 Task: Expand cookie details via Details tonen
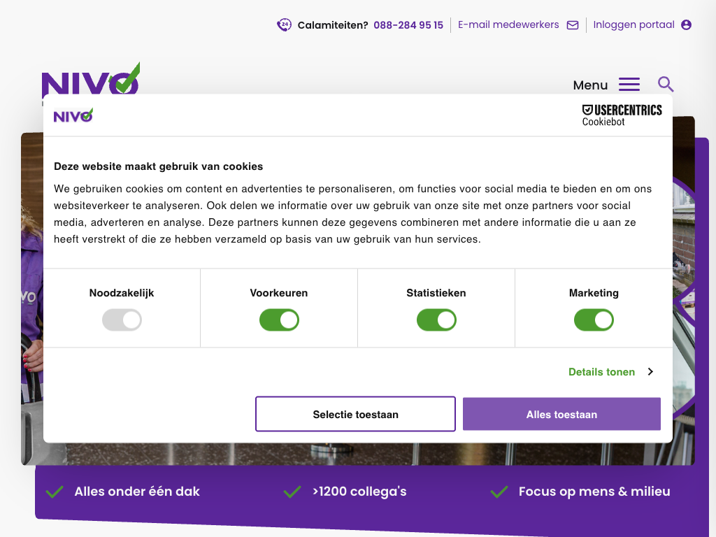click(601, 372)
